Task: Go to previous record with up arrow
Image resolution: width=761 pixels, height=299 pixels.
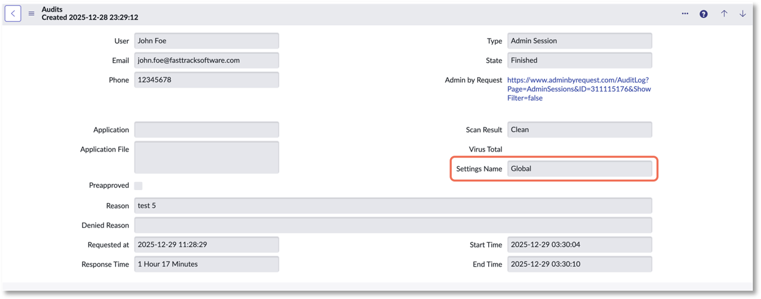Action: click(x=724, y=13)
